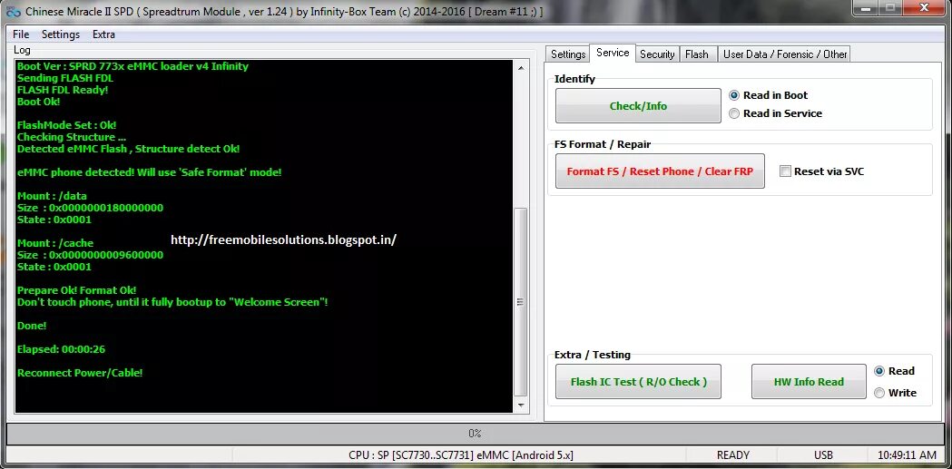Click the 10:49:11 AM clock in status bar
This screenshot has width=952, height=469.
point(907,455)
